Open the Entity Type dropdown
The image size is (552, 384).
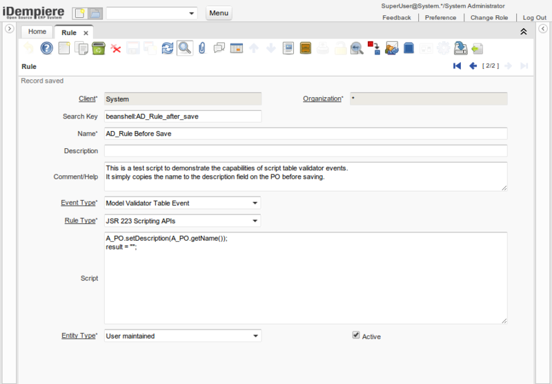click(255, 336)
